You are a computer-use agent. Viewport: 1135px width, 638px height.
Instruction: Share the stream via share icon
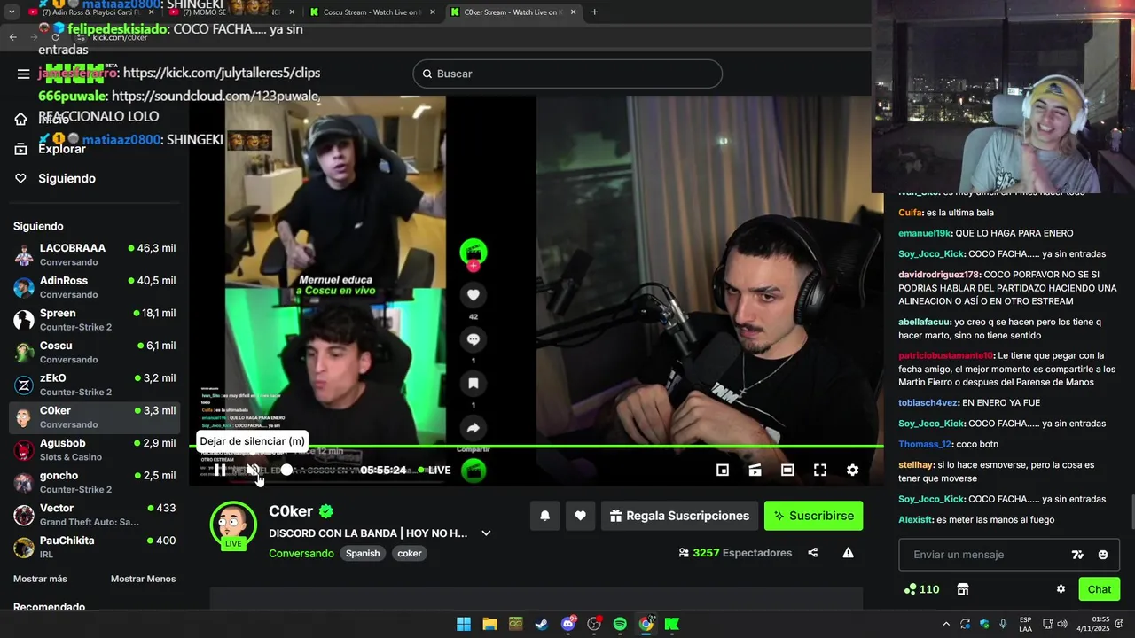pos(813,553)
